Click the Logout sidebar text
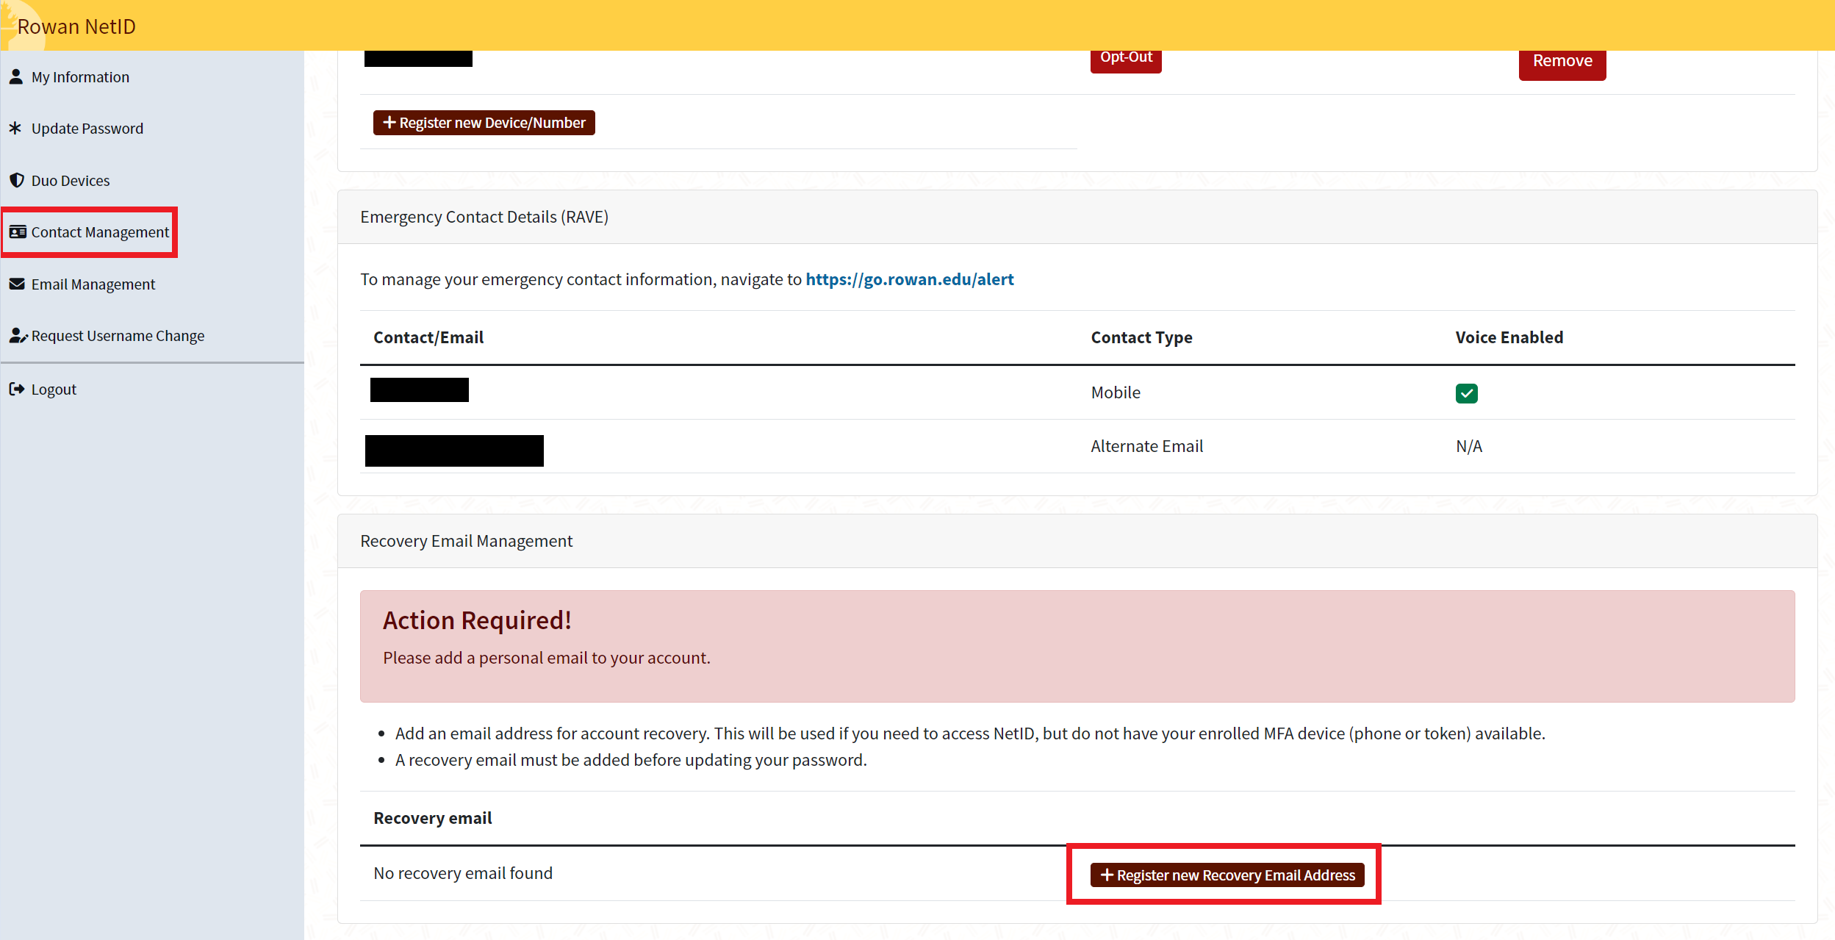The height and width of the screenshot is (940, 1835). [54, 390]
